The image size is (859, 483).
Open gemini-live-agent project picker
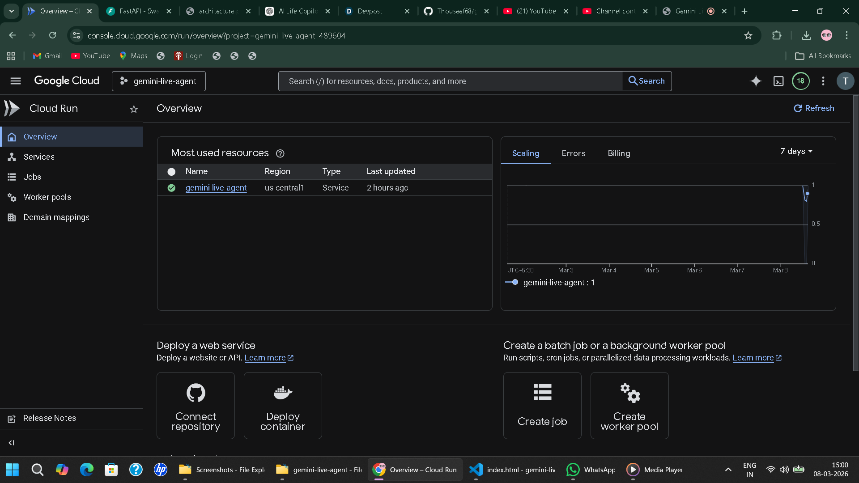point(159,81)
